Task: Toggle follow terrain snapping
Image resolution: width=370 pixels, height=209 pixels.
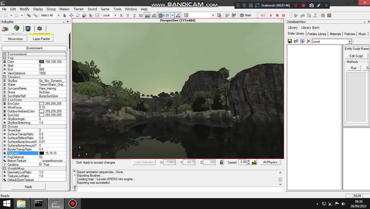Action: point(147,16)
